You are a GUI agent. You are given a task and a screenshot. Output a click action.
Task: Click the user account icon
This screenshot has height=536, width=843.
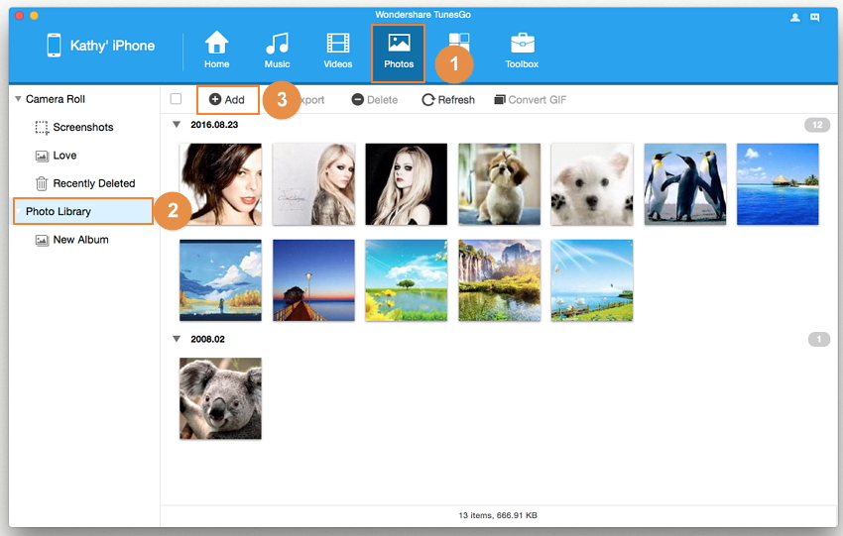click(795, 17)
